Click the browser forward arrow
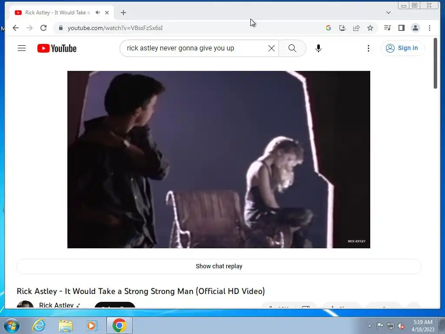 (30, 28)
